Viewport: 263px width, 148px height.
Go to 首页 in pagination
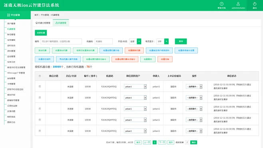click(138, 142)
